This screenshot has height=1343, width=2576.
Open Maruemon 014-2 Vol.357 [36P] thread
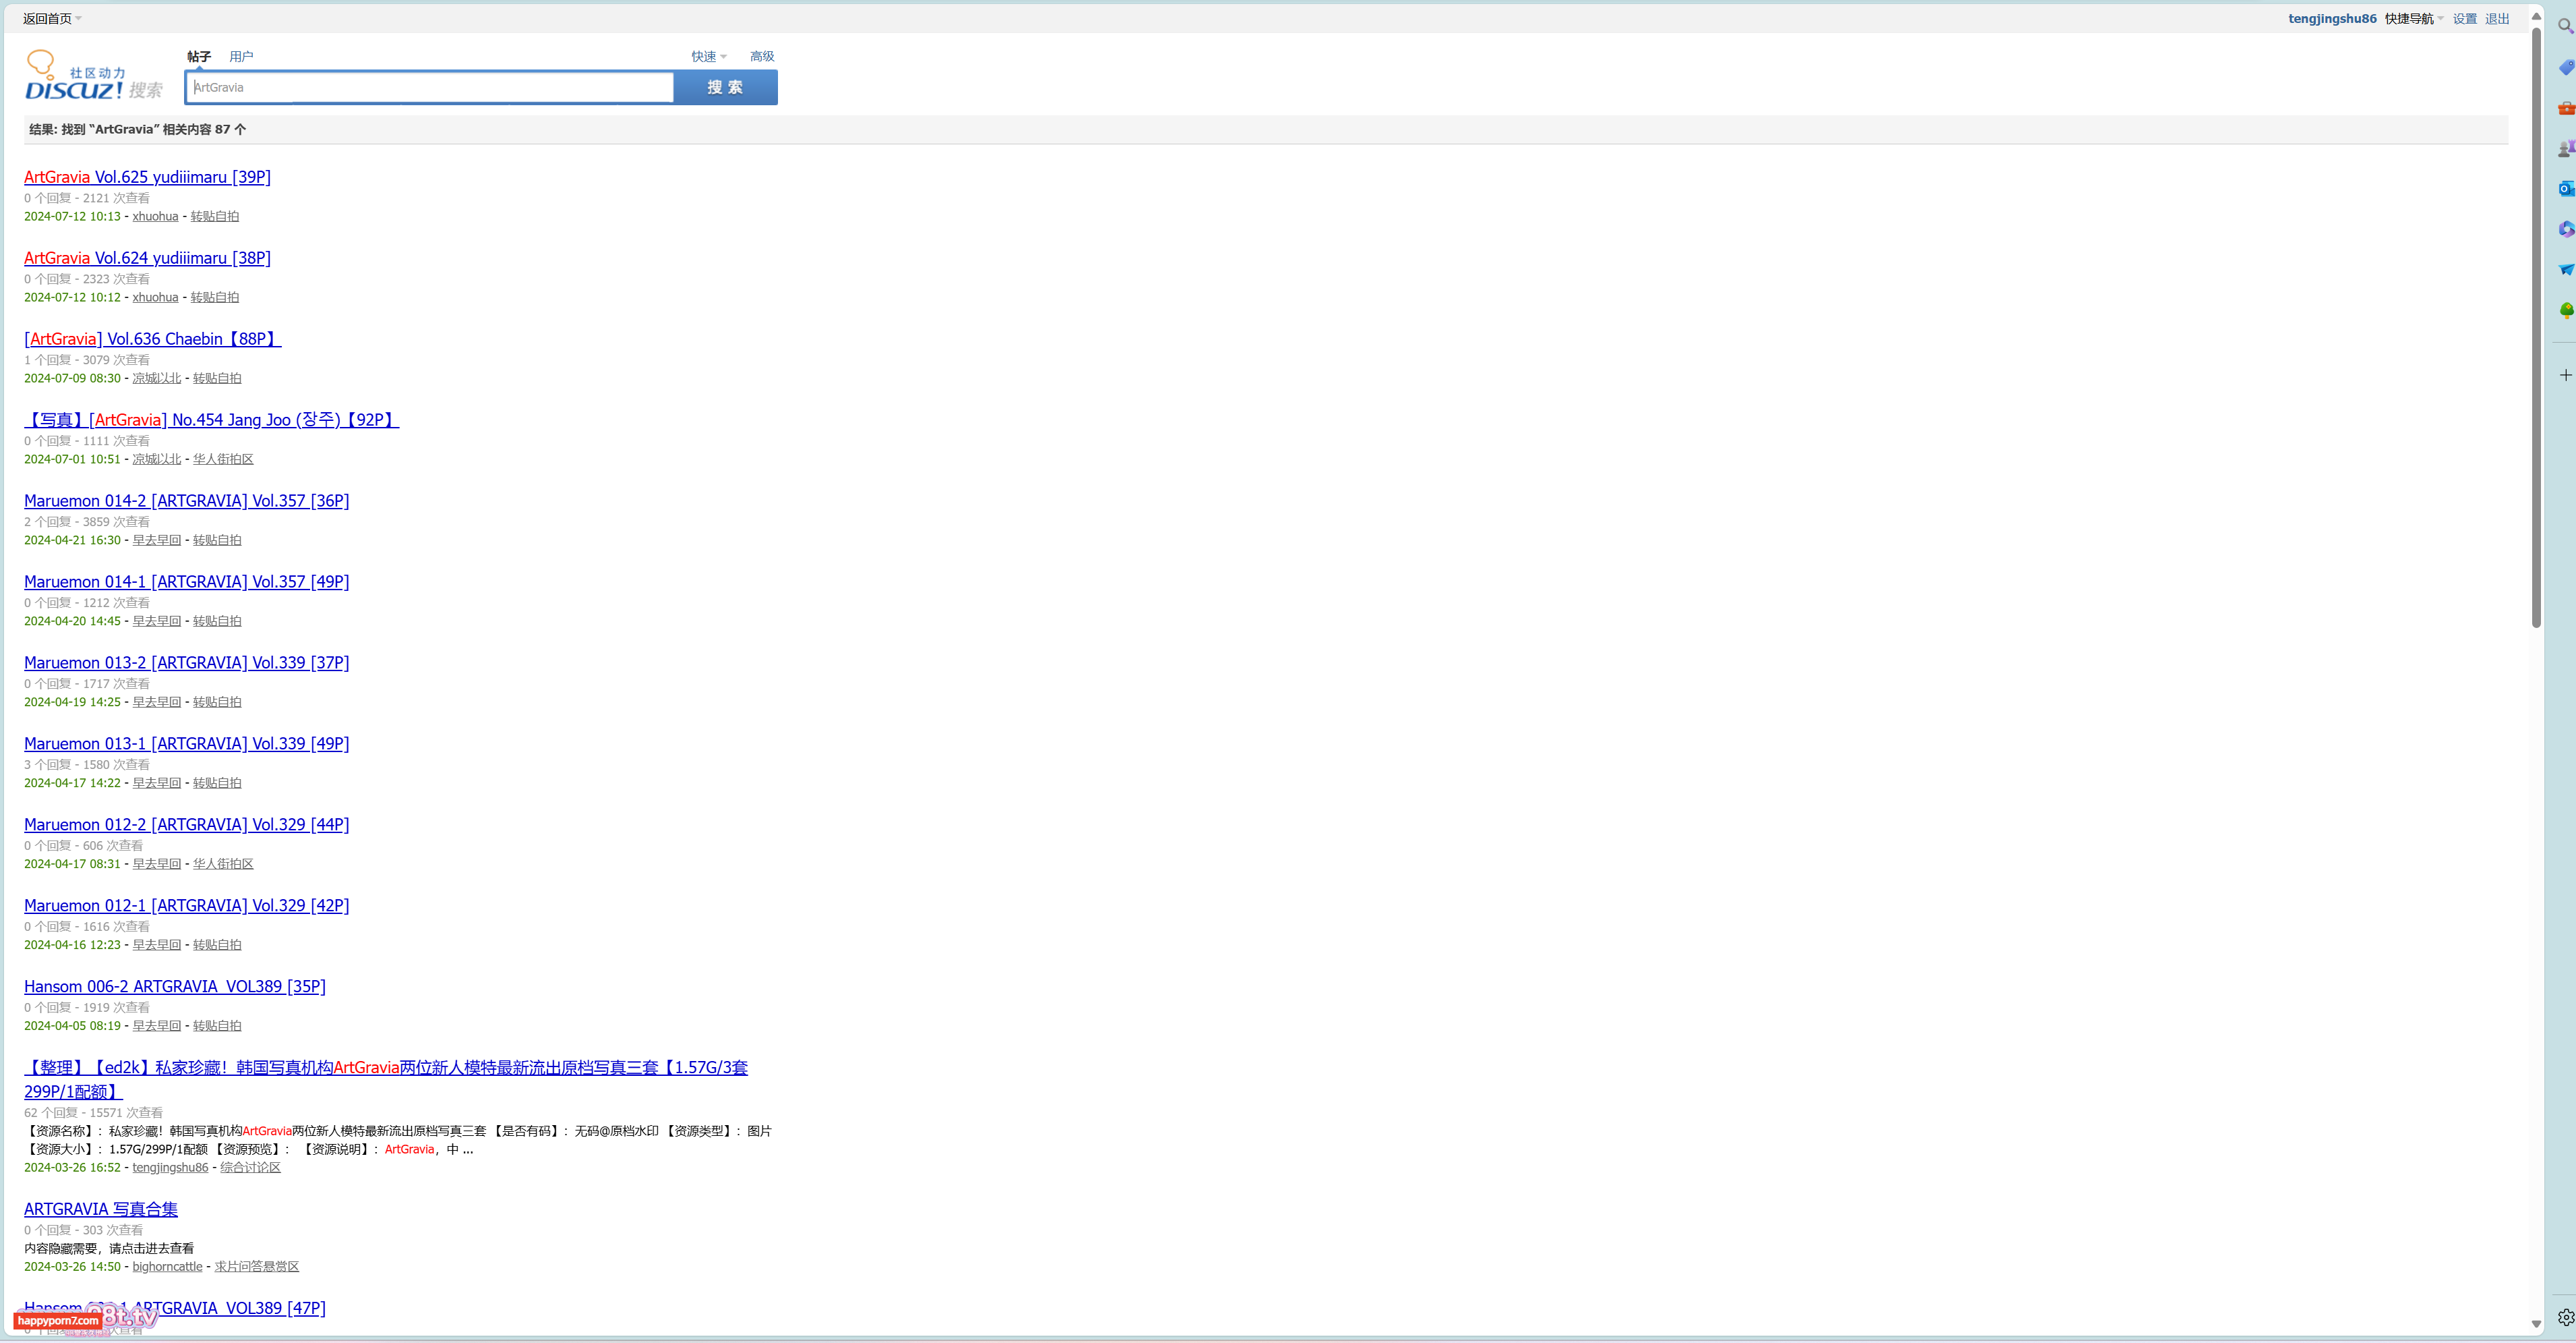pyautogui.click(x=186, y=501)
